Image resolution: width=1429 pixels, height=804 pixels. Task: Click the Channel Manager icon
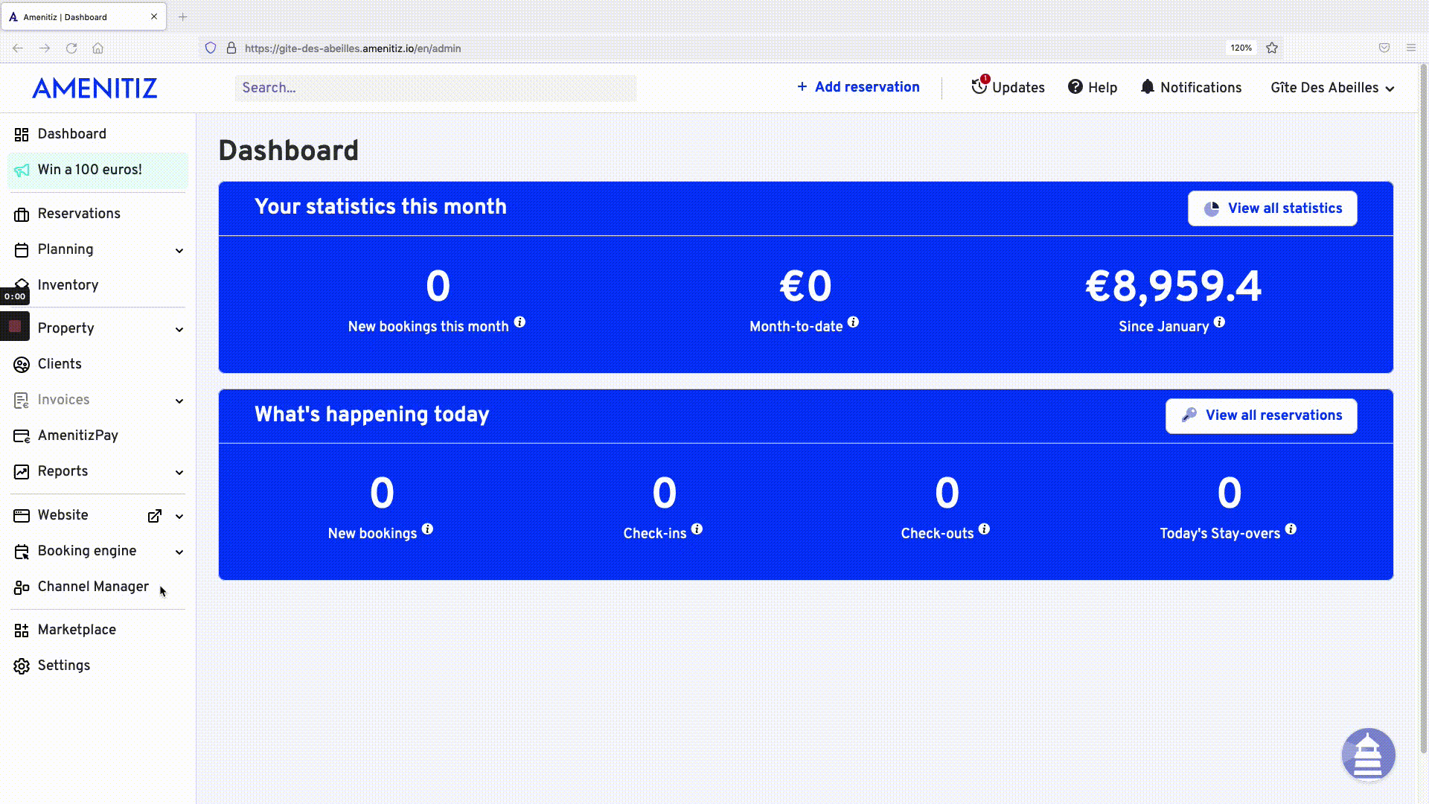pos(22,587)
